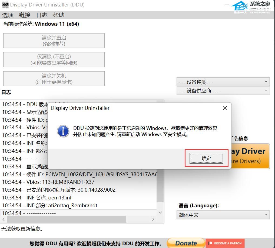Expand the 设备种类 dropdown
This screenshot has width=275, height=248.
point(223,82)
